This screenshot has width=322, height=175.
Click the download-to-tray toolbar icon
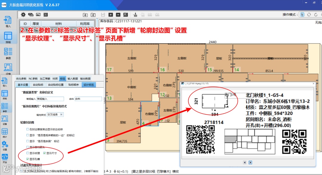[135, 15]
